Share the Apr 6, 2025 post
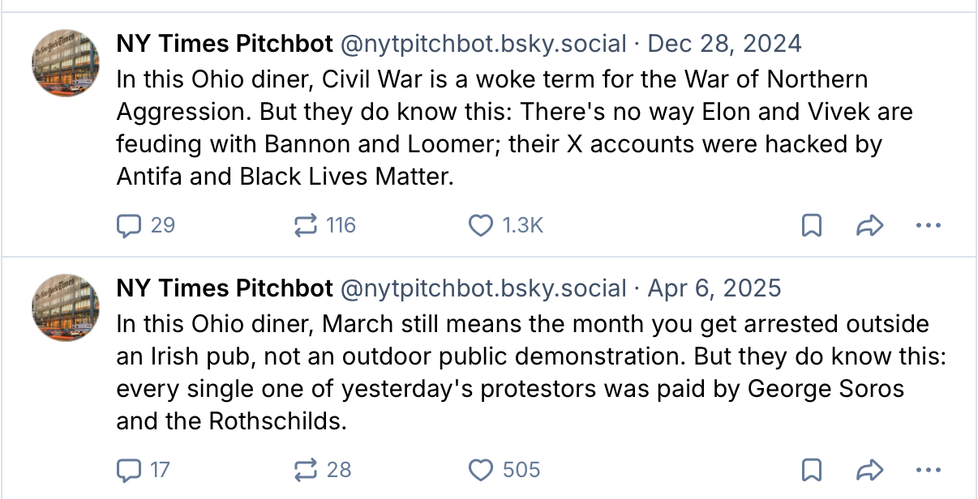Screen dimensions: 978x499 coord(869,470)
